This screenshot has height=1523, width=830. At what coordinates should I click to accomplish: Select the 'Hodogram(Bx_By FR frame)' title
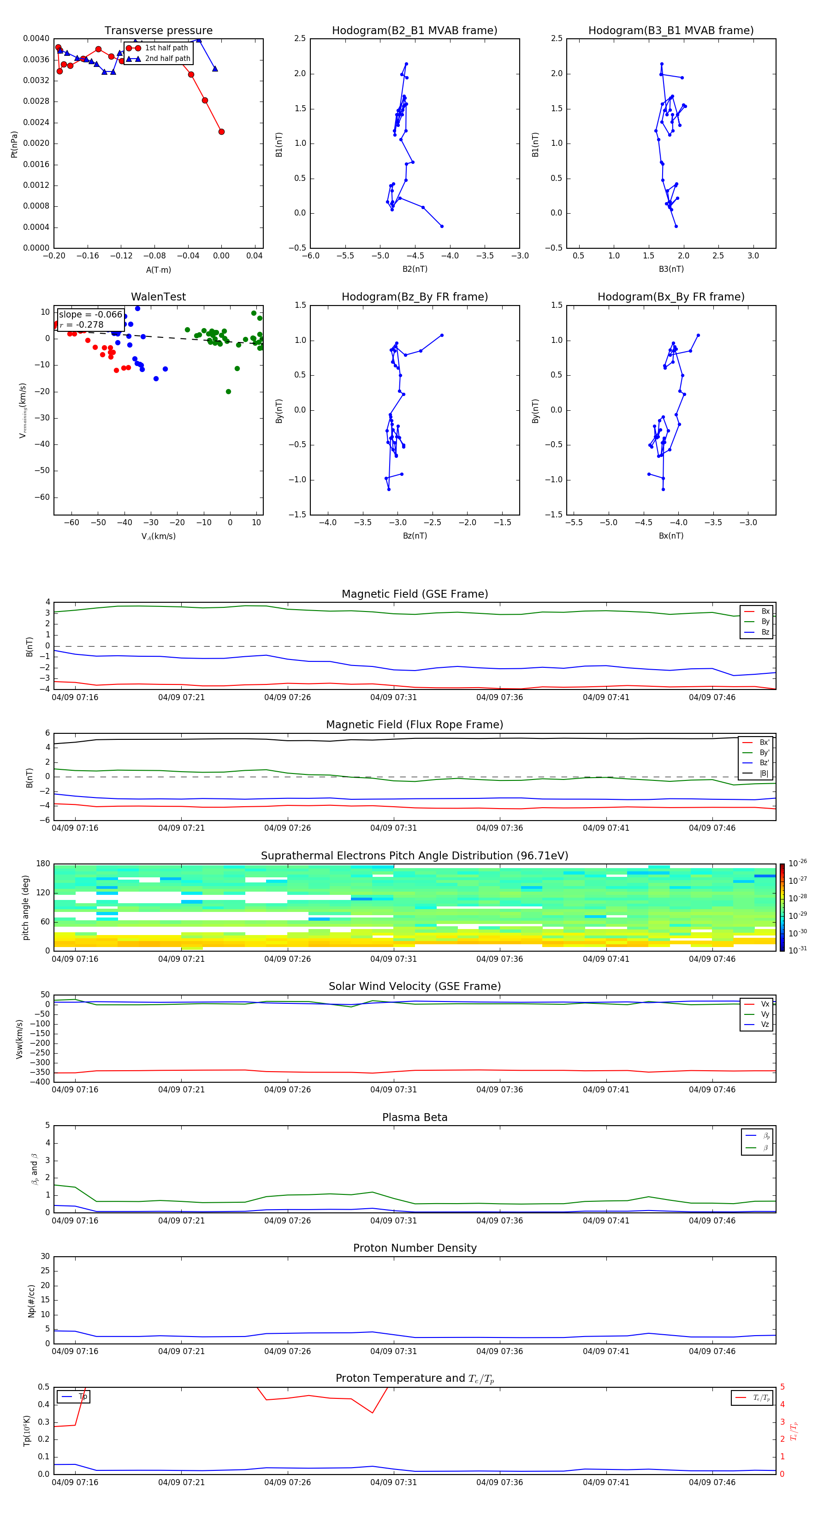pyautogui.click(x=671, y=297)
